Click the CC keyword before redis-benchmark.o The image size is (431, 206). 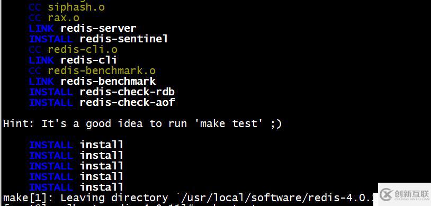point(35,70)
